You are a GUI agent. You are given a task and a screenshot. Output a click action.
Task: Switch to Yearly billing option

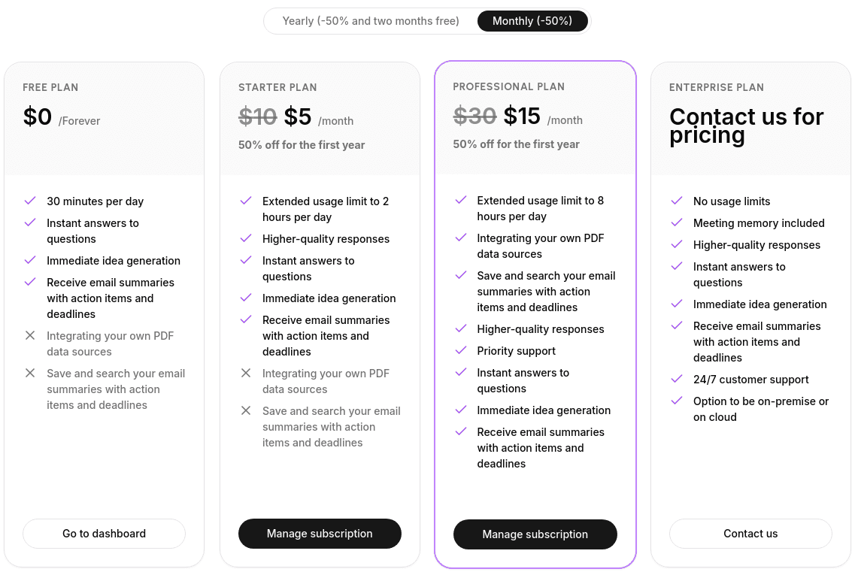(x=371, y=21)
